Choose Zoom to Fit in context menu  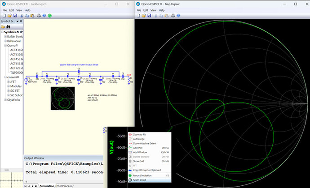click(150, 134)
